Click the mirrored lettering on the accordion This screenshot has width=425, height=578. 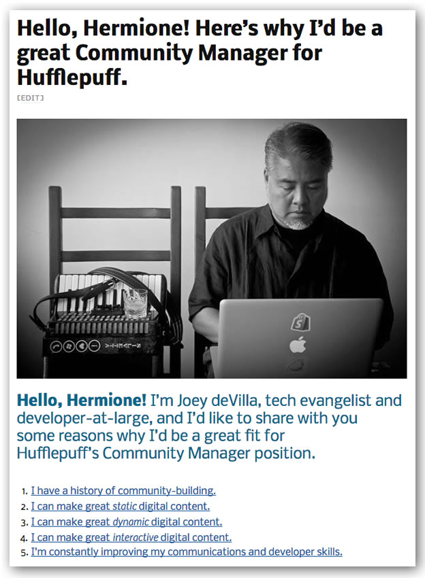[x=123, y=345]
